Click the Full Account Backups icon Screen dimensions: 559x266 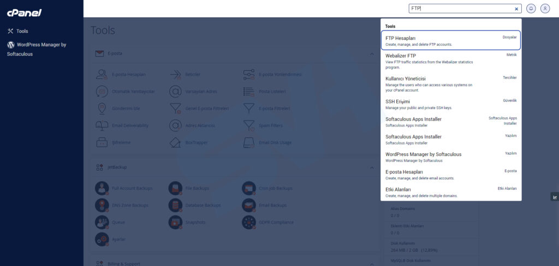[x=102, y=188]
